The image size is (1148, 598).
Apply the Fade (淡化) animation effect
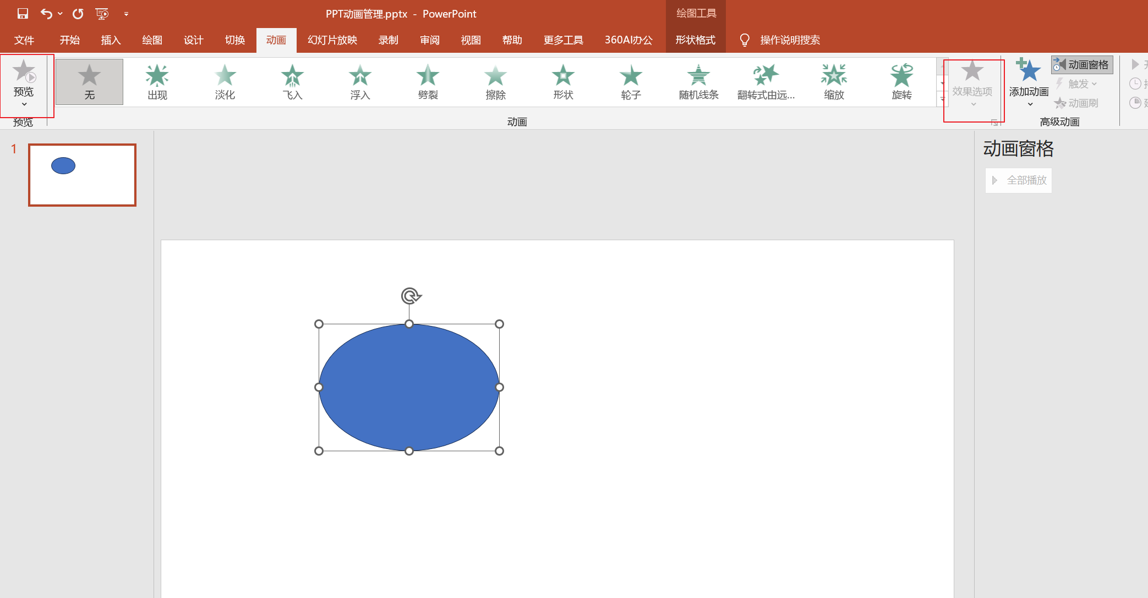225,81
